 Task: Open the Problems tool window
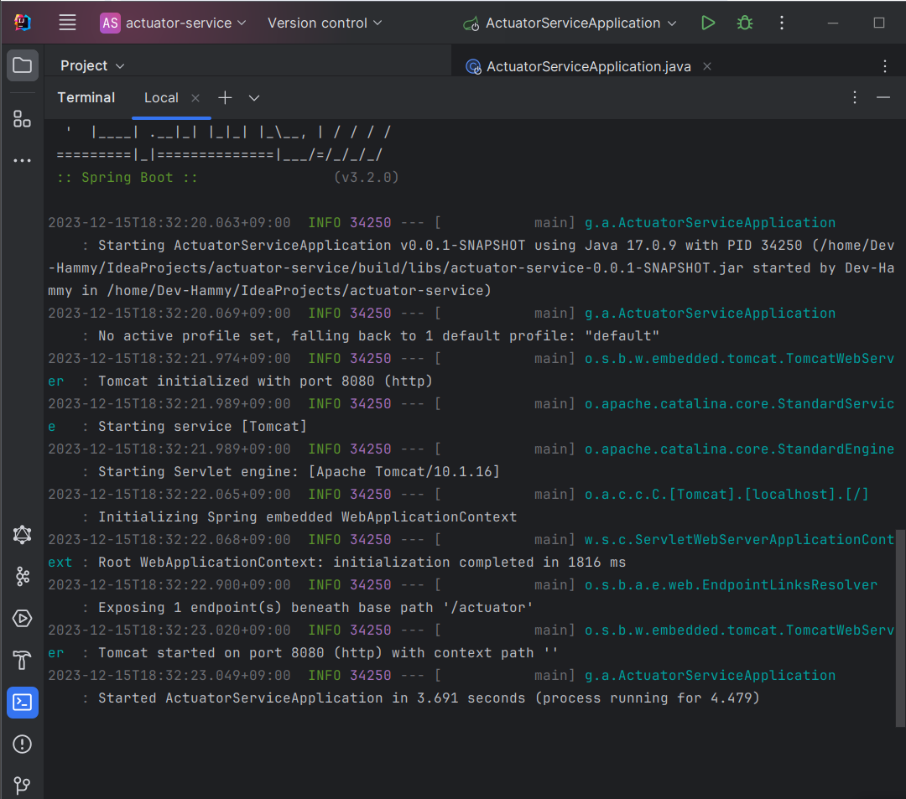(x=22, y=745)
